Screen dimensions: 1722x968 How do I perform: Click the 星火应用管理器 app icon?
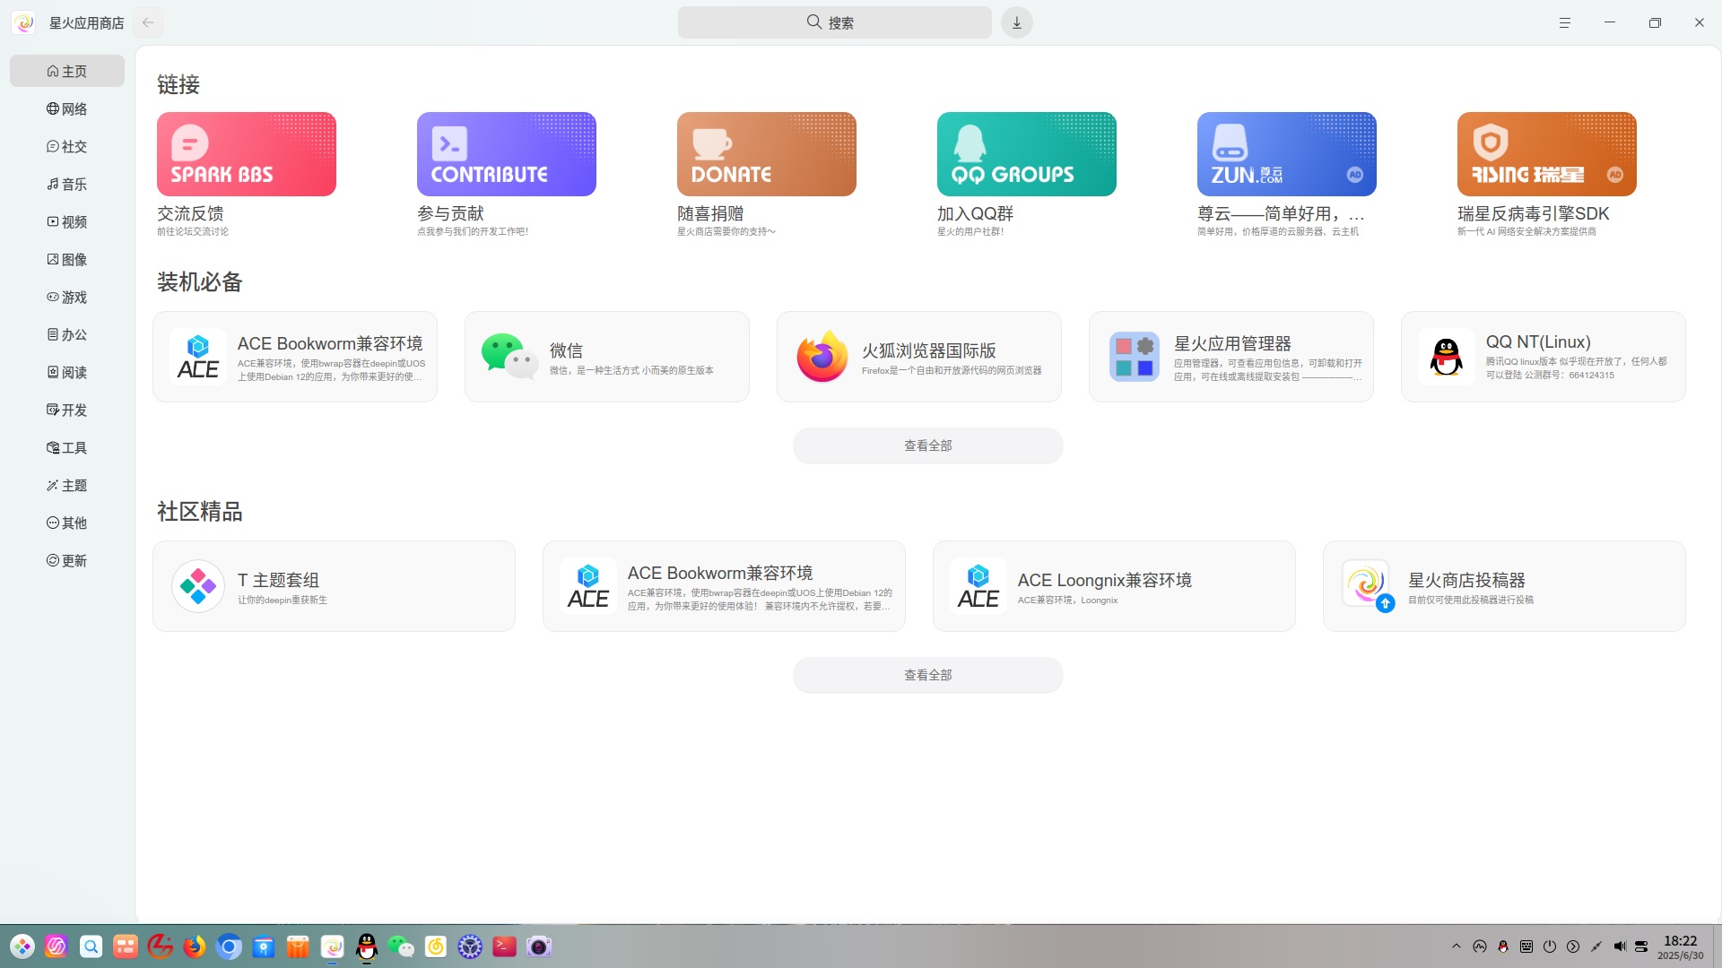pyautogui.click(x=1134, y=357)
